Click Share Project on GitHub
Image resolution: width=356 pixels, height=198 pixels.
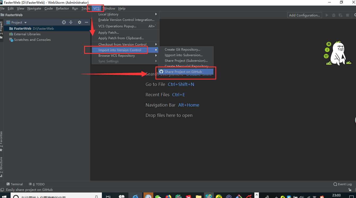coord(186,72)
